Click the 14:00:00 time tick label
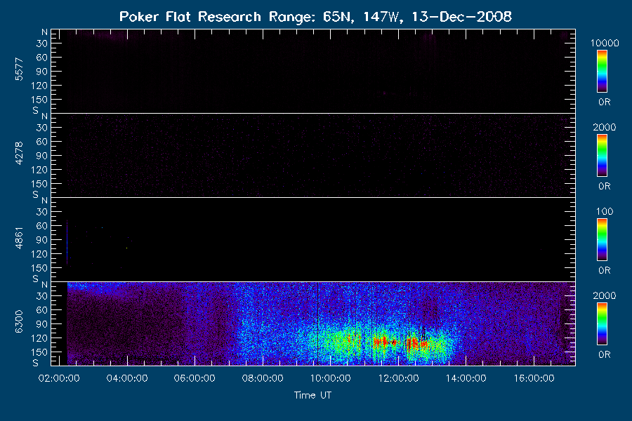 click(x=466, y=378)
